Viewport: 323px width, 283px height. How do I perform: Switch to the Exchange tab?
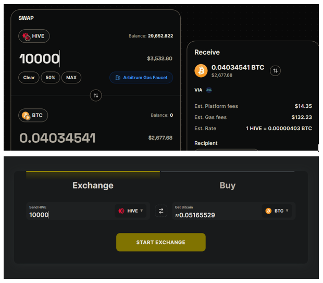[93, 186]
